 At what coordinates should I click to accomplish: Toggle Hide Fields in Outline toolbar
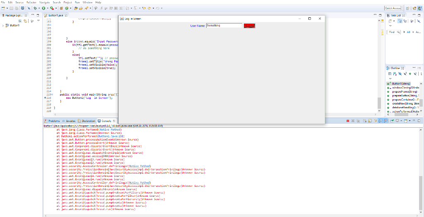coord(400,74)
